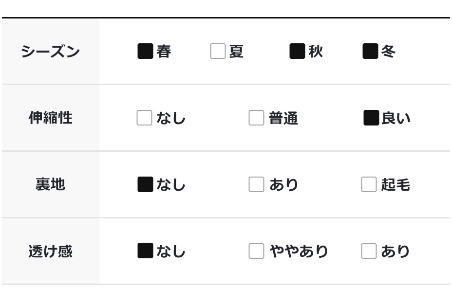Viewport: 452px width, 287px height.
Task: Click the 起毛 label text
Action: pos(395,185)
